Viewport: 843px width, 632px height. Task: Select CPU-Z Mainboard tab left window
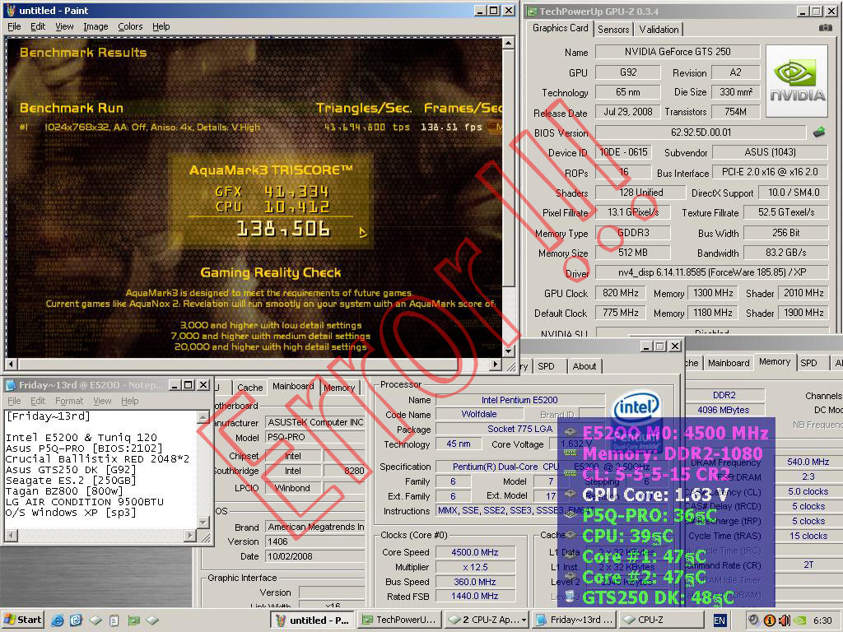[x=293, y=387]
